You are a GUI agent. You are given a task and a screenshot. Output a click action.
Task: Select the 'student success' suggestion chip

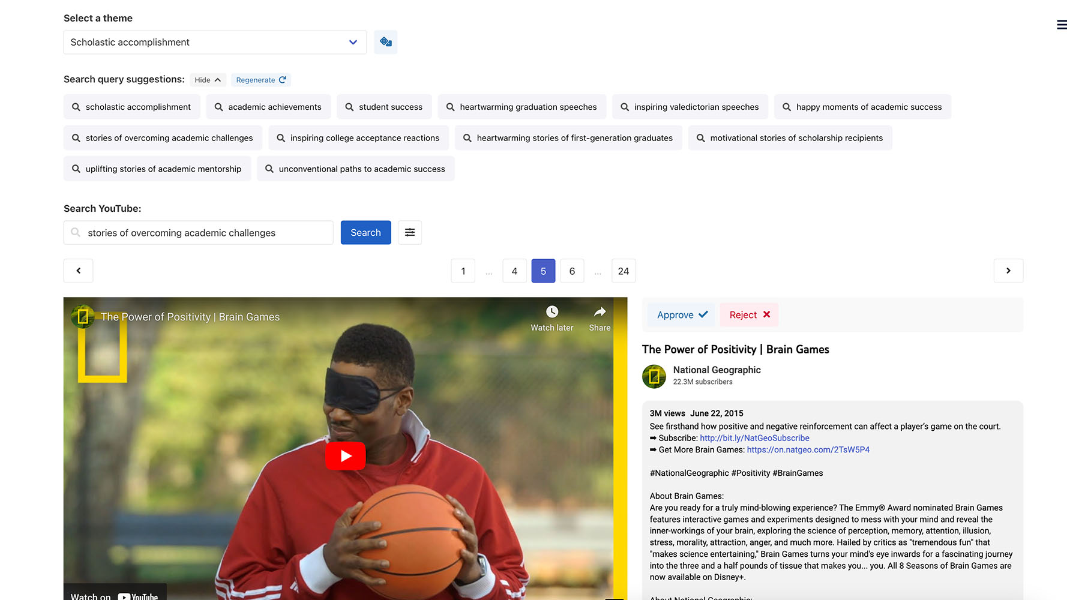[384, 107]
